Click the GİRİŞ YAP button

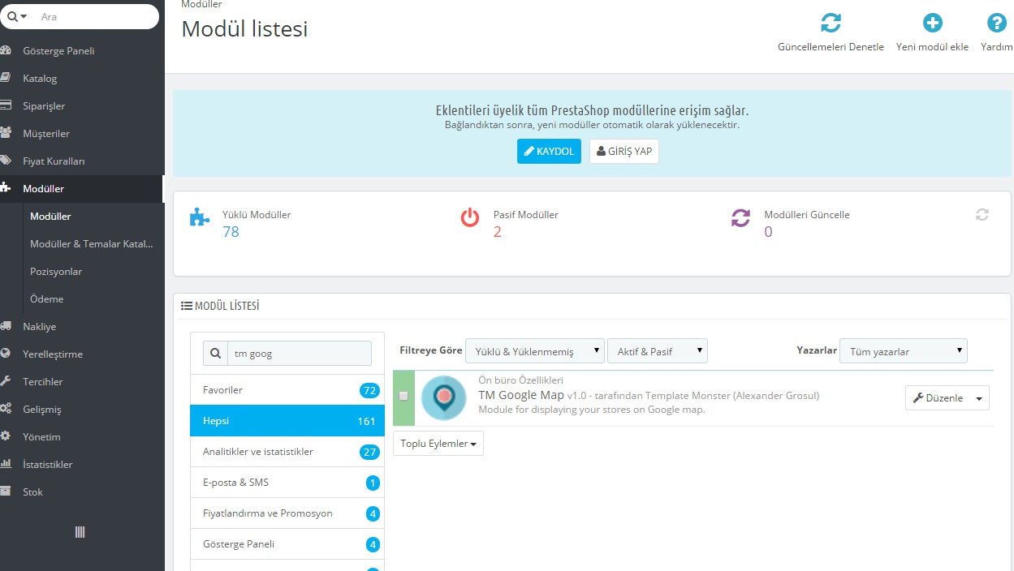[624, 152]
